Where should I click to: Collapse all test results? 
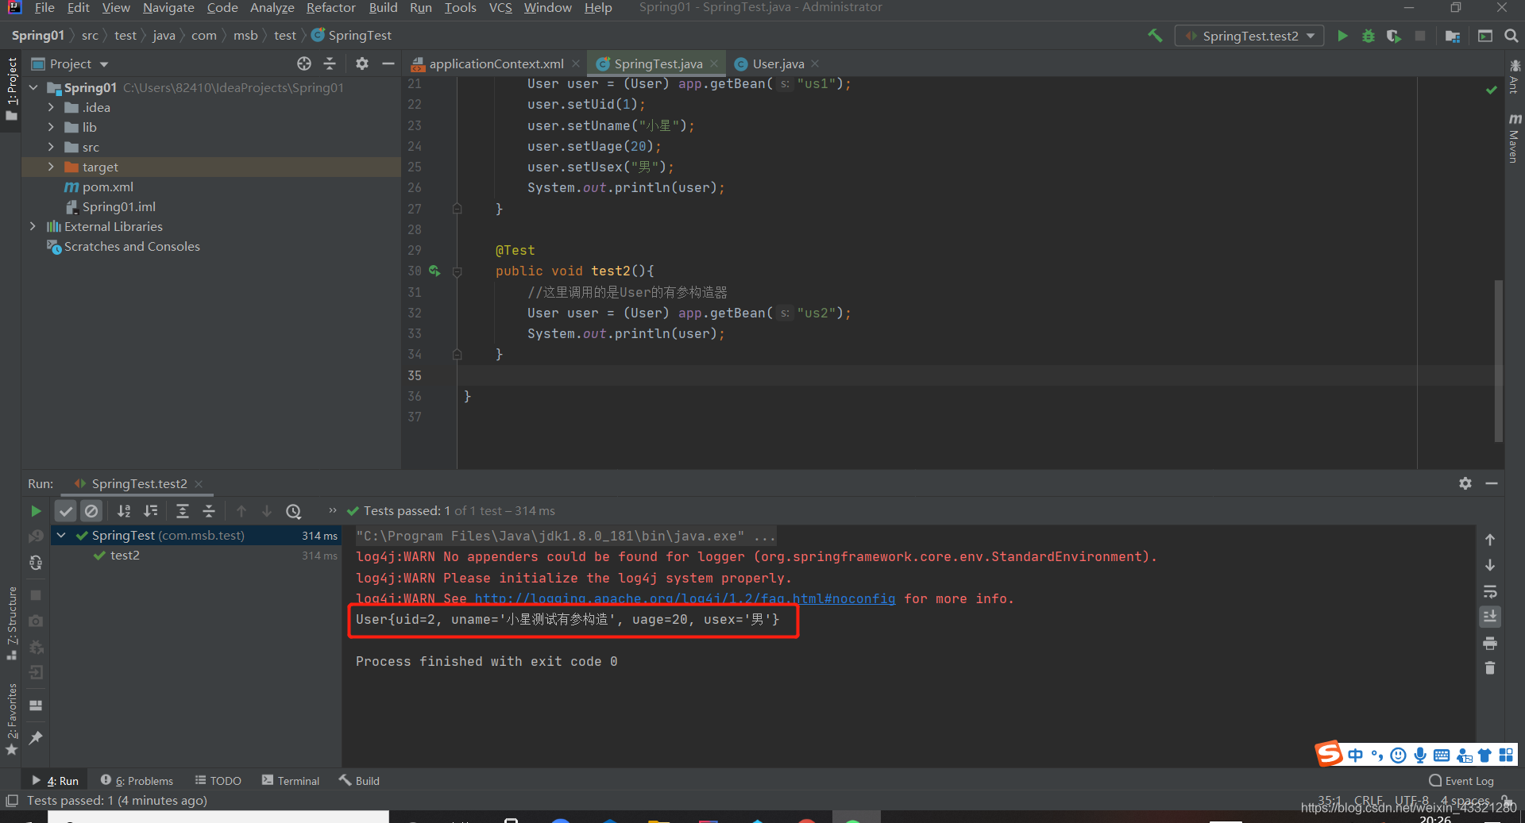pos(209,511)
